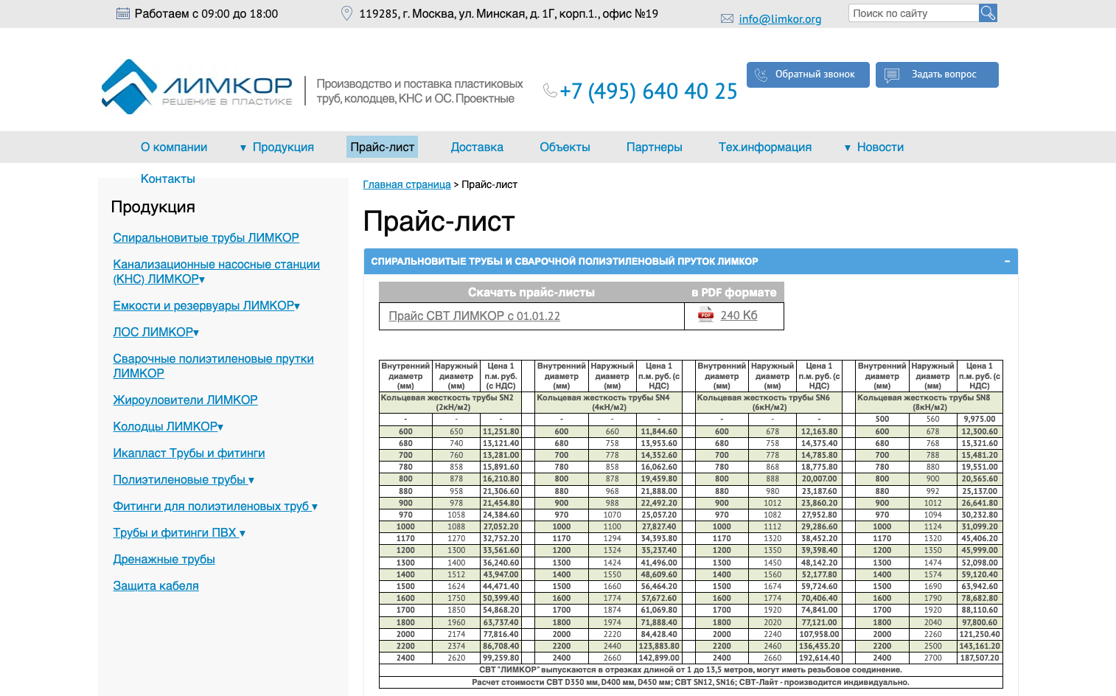This screenshot has height=696, width=1116.
Task: Go to Главная страница breadcrumb
Action: point(406,185)
